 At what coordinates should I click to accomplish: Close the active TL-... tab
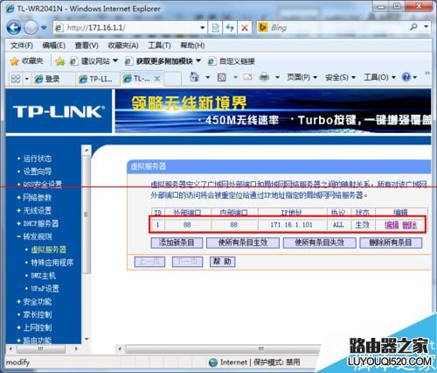click(157, 79)
